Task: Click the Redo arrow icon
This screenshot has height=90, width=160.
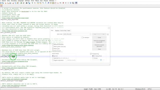Action: click(x=23, y=3)
